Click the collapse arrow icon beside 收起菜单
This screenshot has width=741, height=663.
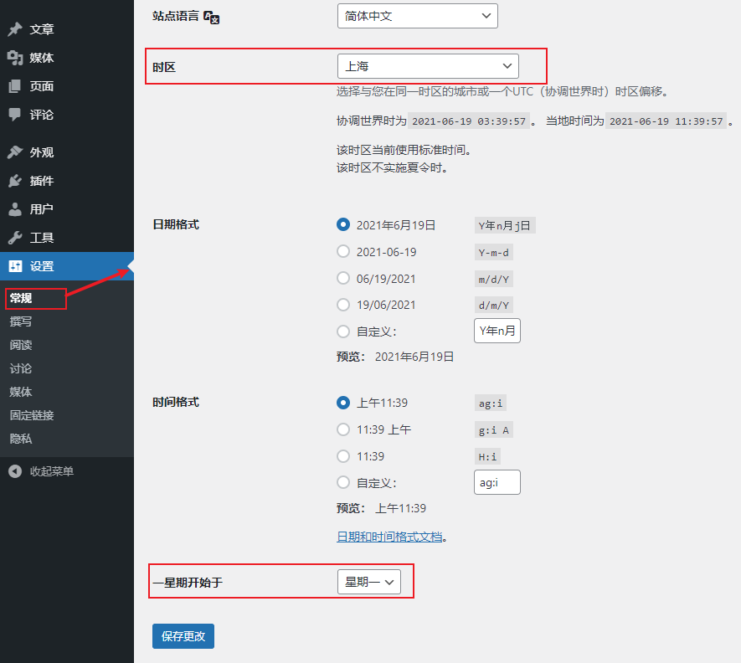[x=15, y=471]
